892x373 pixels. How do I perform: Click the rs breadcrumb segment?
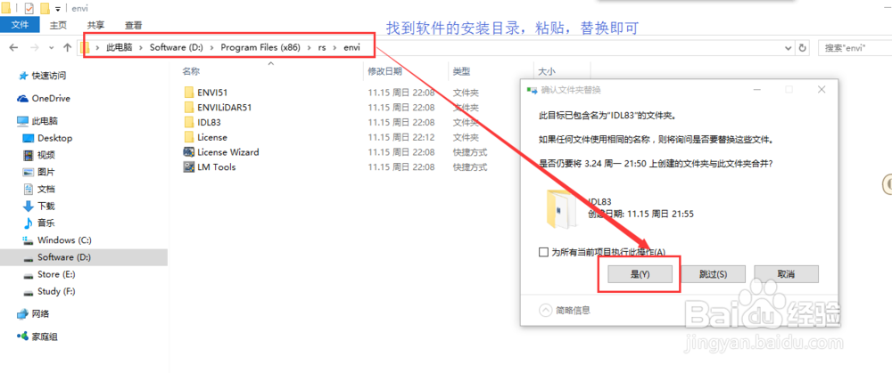click(322, 48)
